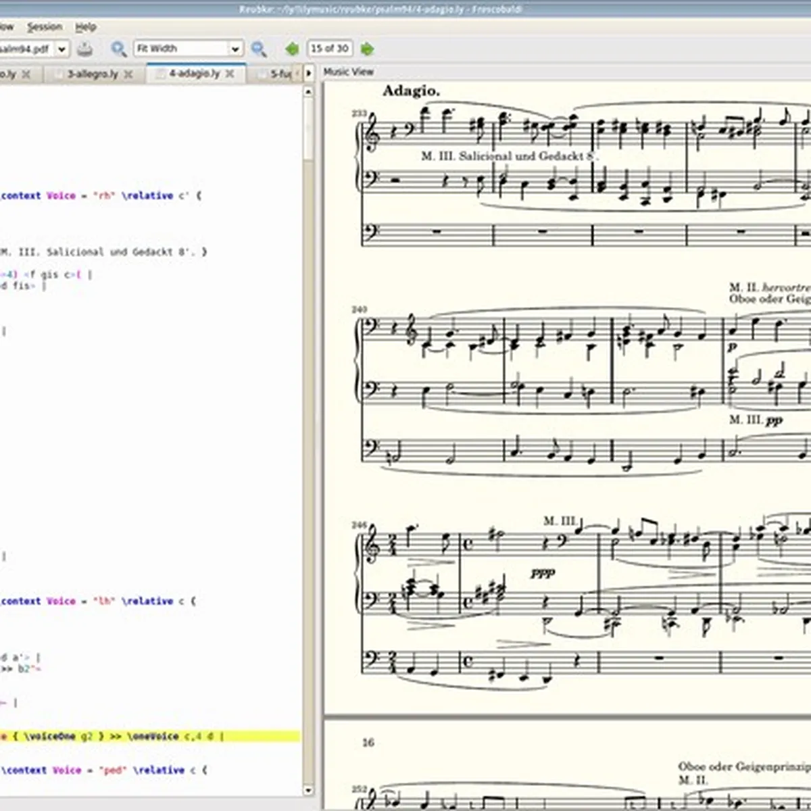Open the psalm94.pdf document dropdown
811x811 pixels.
[62, 49]
